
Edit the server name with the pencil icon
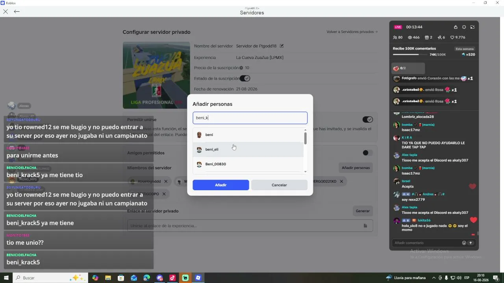282,46
